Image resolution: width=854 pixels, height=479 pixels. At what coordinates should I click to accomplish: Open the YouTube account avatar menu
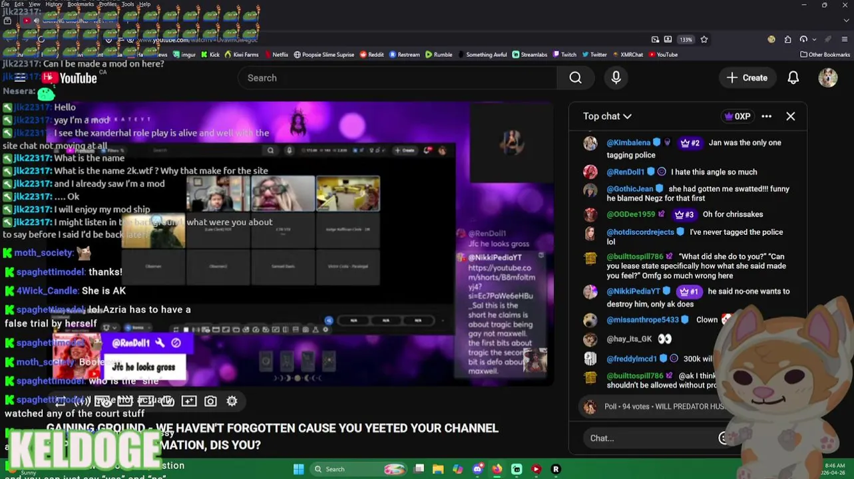(x=827, y=78)
